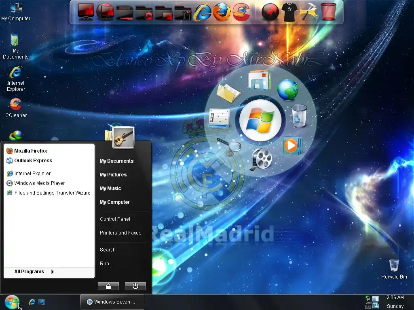Select Run... in the Start menu
The image size is (414, 310).
coord(106,263)
